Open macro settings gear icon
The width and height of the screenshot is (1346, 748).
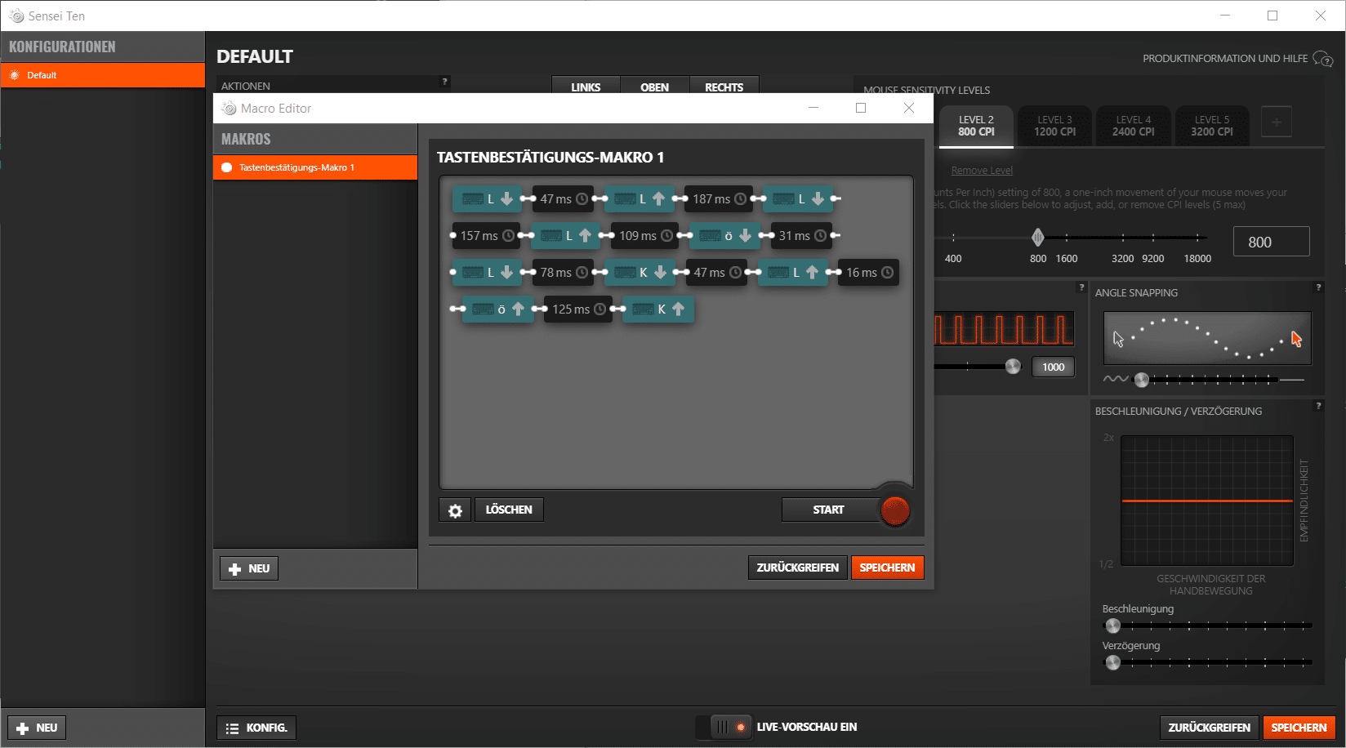pos(455,510)
